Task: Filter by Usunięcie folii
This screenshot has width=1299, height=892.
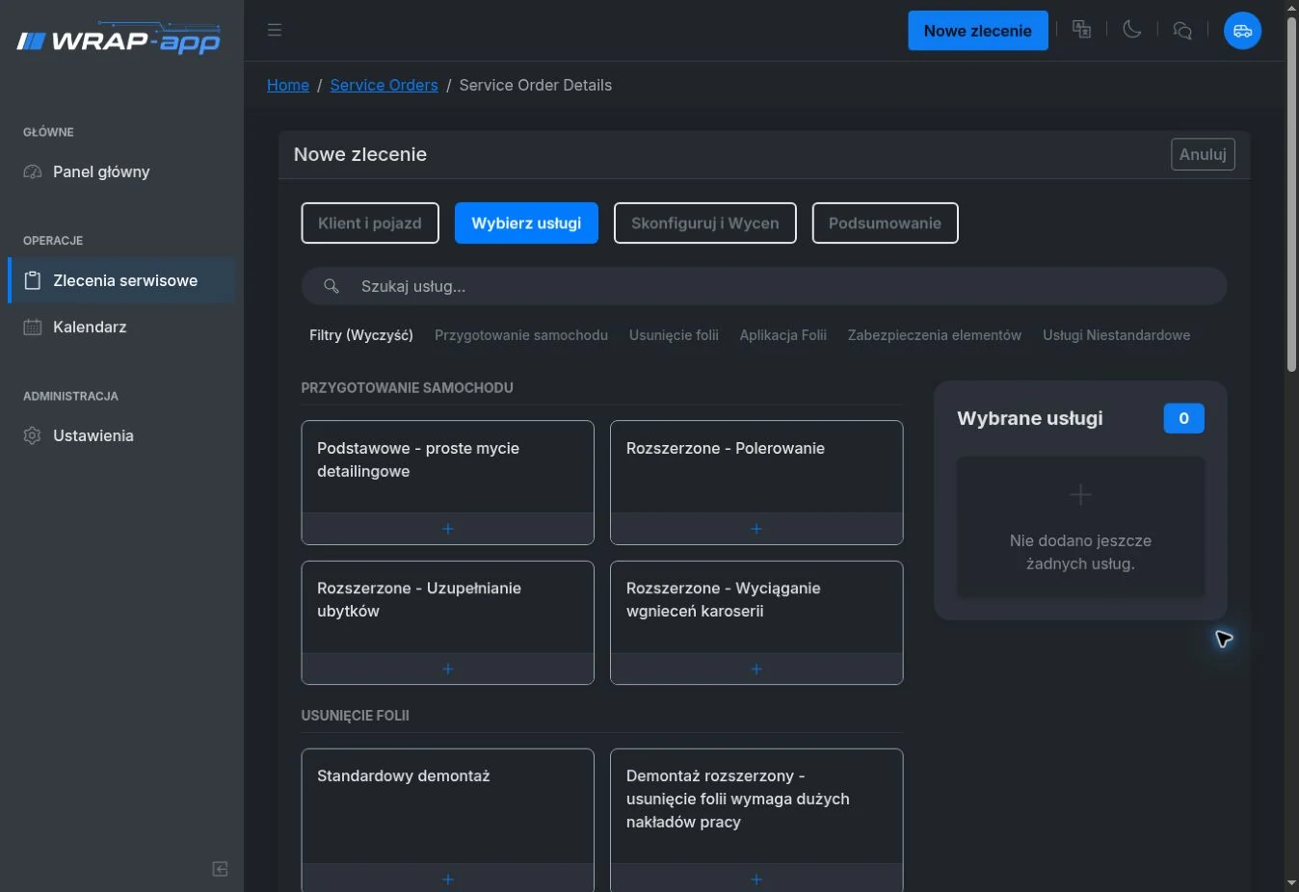Action: [x=674, y=335]
